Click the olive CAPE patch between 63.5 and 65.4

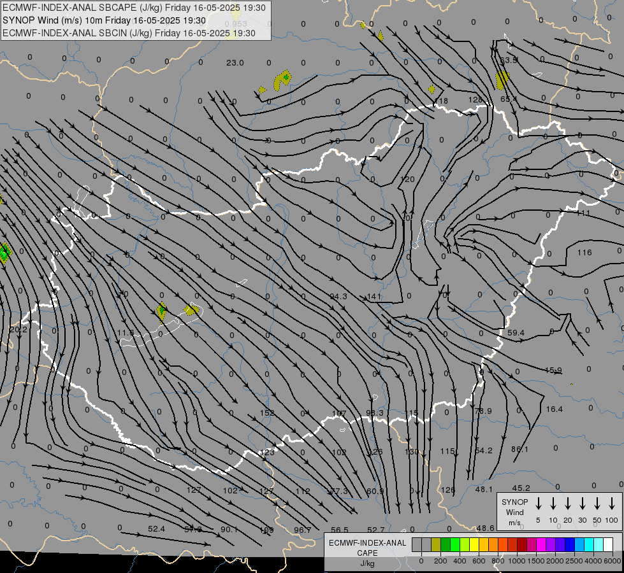point(502,80)
